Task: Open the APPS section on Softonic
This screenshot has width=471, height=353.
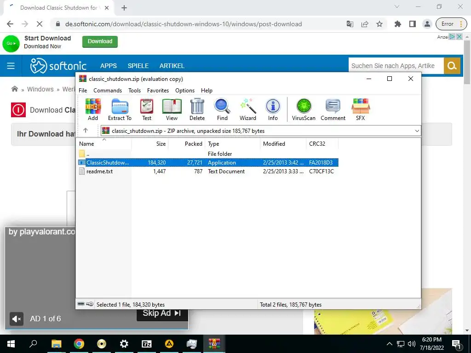Action: 109,66
